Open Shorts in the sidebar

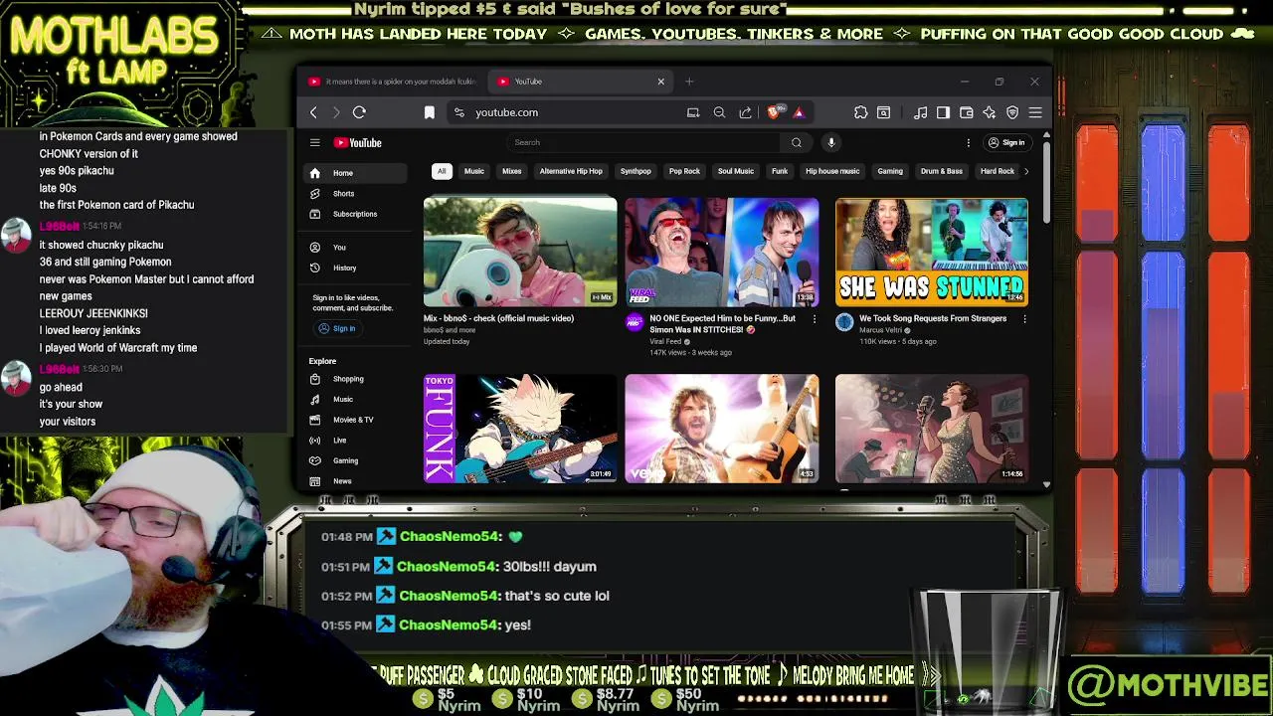[355, 194]
